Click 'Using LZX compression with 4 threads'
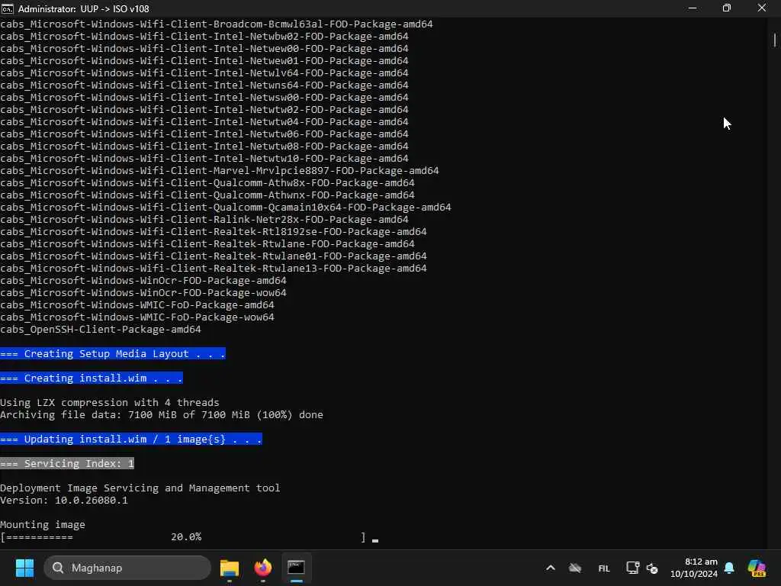Image resolution: width=781 pixels, height=586 pixels. pyautogui.click(x=110, y=403)
